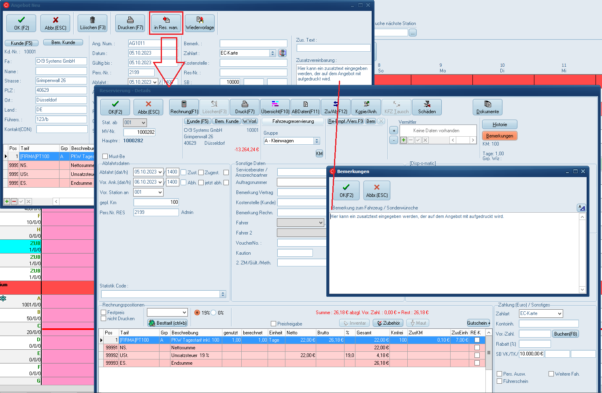
Task: Open the Zahlart EC-Karte dropdown in payment panel
Action: [x=559, y=314]
